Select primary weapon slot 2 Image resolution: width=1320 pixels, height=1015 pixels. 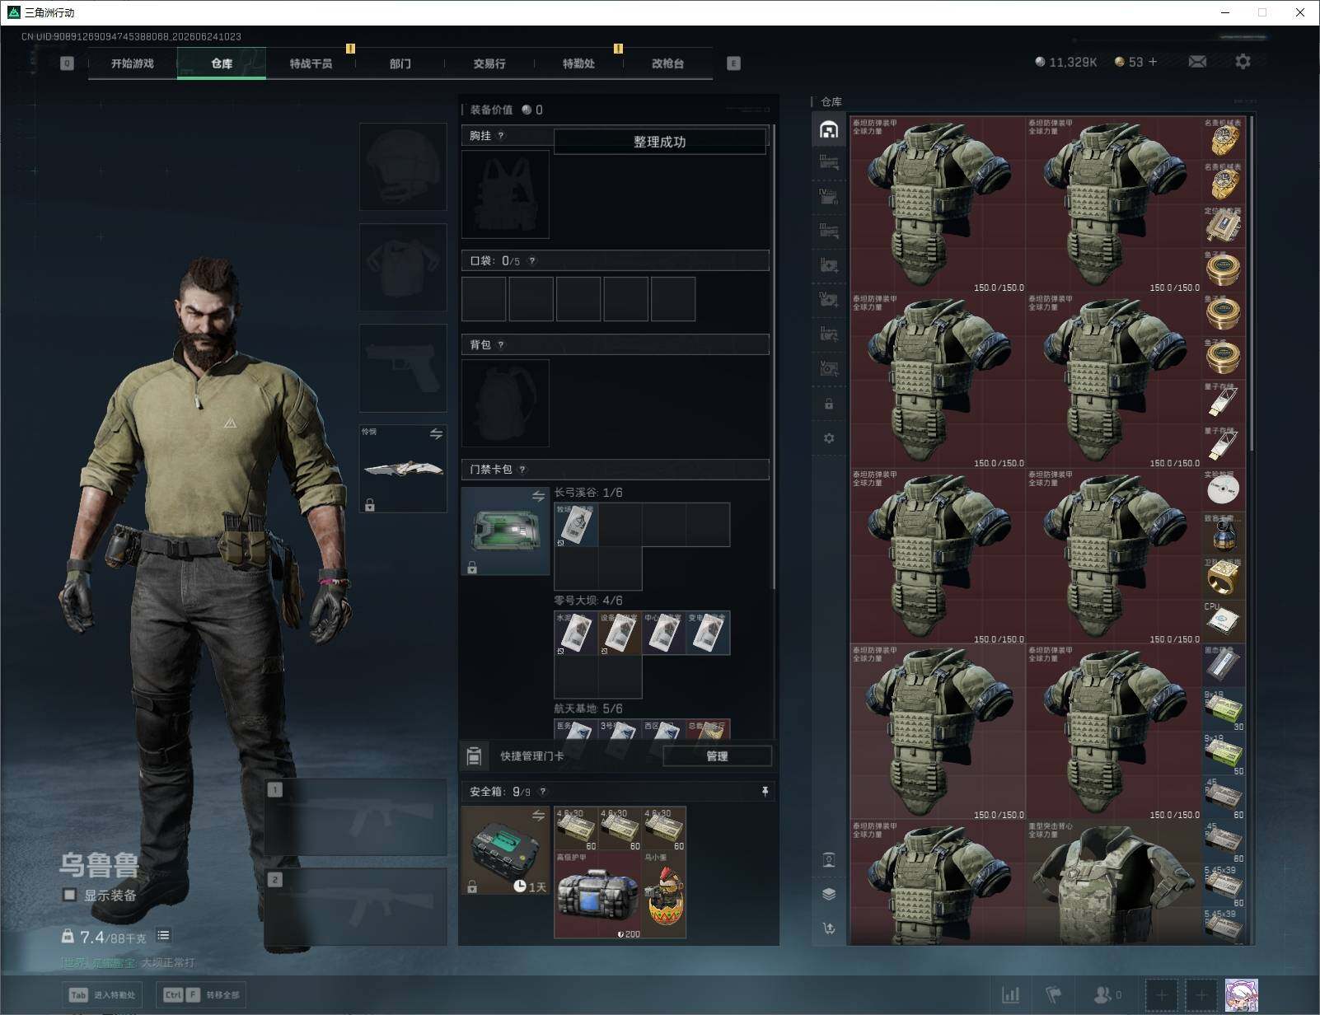click(356, 906)
